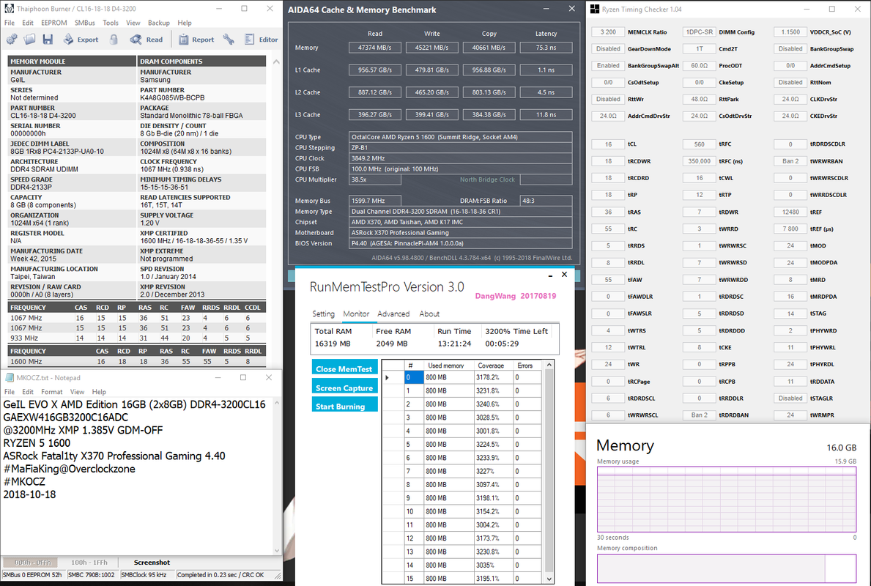Click the open folder icon in Thaiphoon toolbar
The width and height of the screenshot is (871, 586).
pos(29,40)
